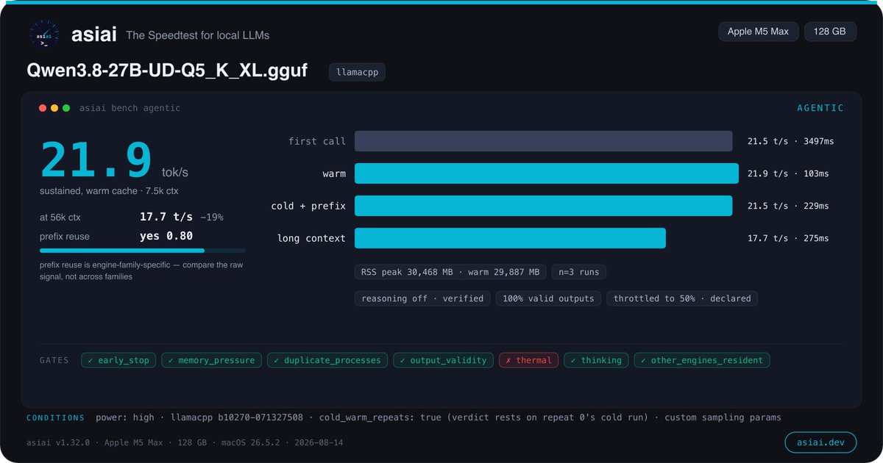883x463 pixels.
Task: Click the 'asiai bench agentic' terminal title
Action: click(130, 108)
